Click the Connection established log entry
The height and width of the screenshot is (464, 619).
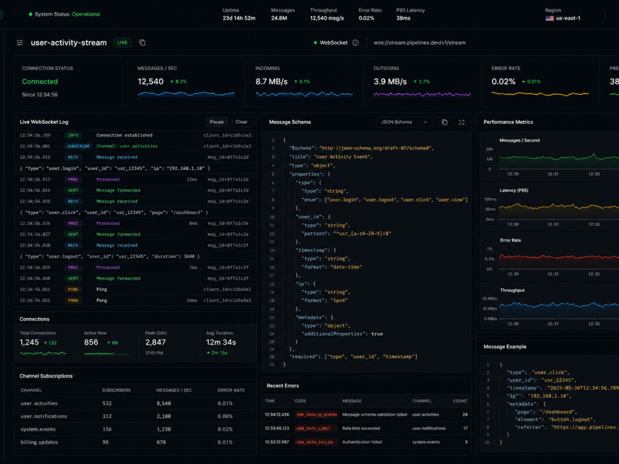point(124,135)
